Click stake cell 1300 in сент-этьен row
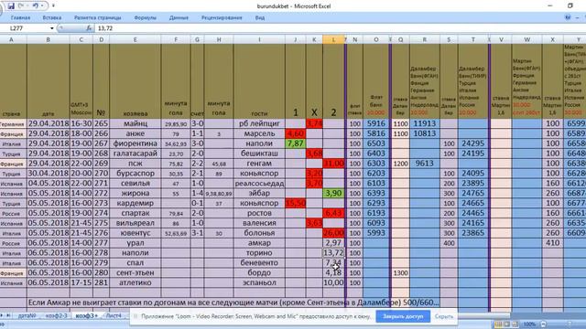This screenshot has width=586, height=329. [400, 272]
